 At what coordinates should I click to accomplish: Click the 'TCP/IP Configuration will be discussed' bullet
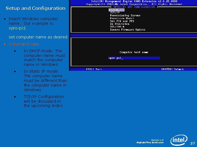point(44,101)
